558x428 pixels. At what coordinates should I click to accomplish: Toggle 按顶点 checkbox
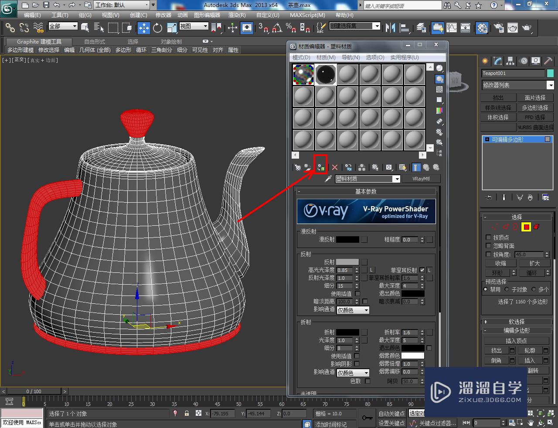pos(488,238)
